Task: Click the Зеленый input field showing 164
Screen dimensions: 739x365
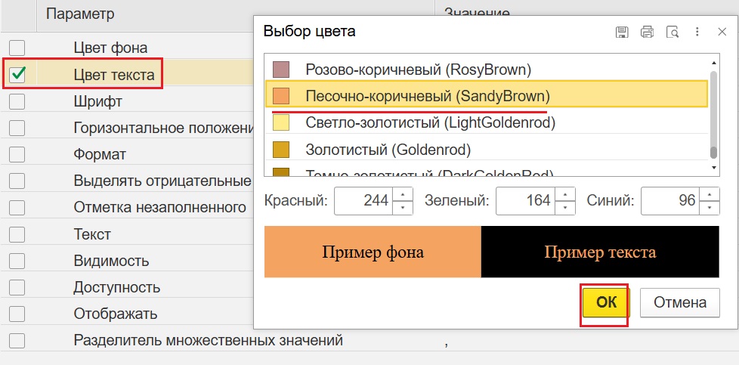Action: coord(525,201)
